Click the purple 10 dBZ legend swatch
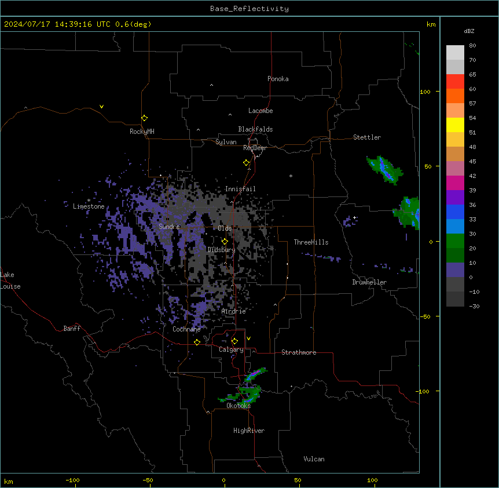Viewport: 499px width, 488px height. [455, 270]
